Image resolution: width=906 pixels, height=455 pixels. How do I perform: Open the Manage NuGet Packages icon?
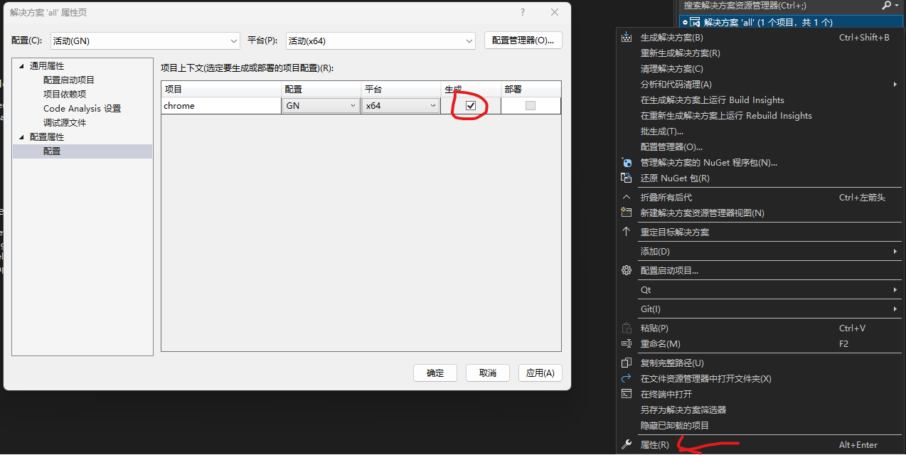click(x=627, y=162)
